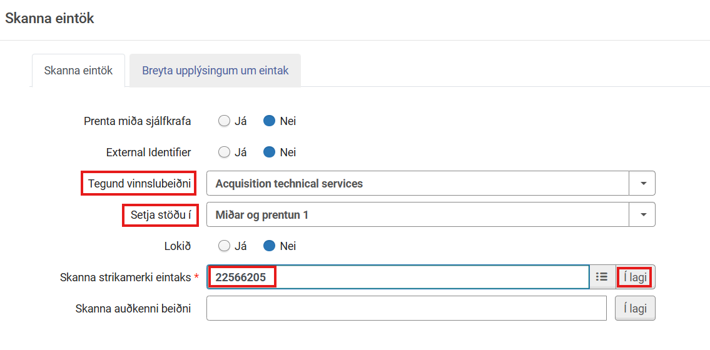
Task: Select Nei for External Identifier
Action: [x=269, y=152]
